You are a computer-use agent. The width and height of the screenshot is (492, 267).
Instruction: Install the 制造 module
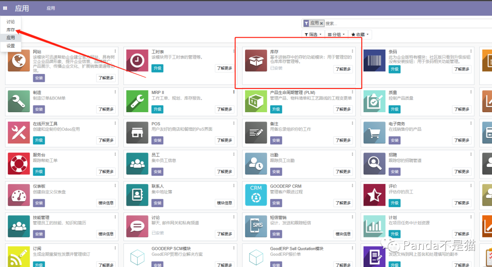coord(39,109)
